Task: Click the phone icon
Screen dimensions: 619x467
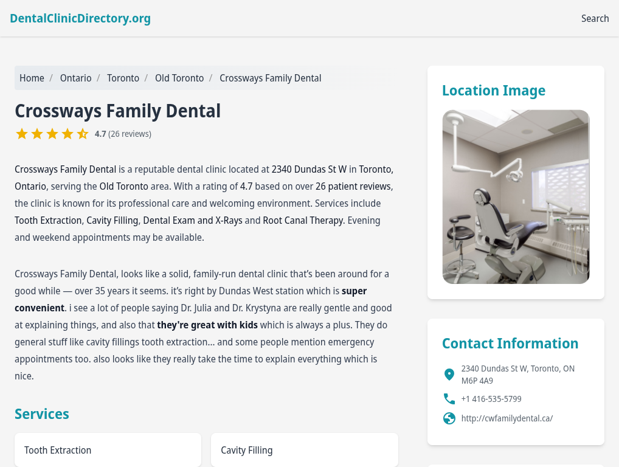Action: 449,399
